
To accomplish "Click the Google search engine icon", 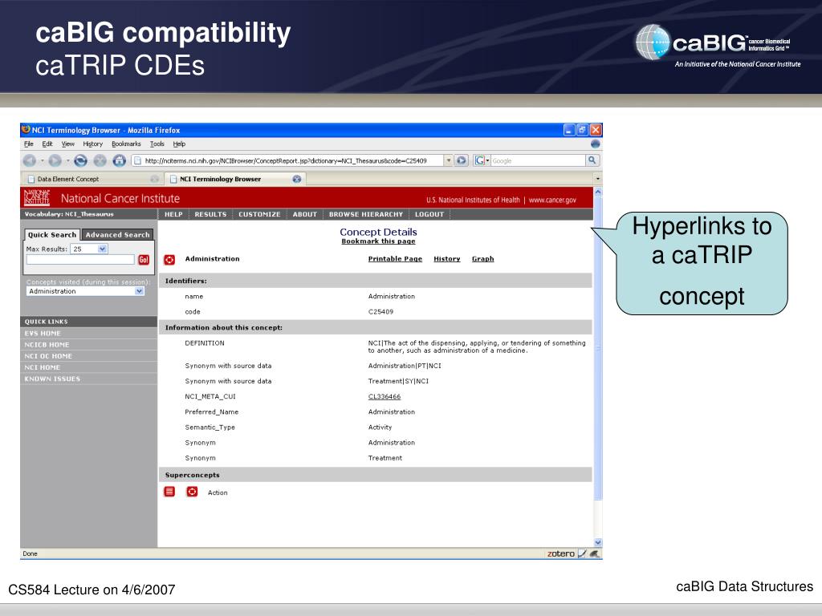I will coord(479,160).
